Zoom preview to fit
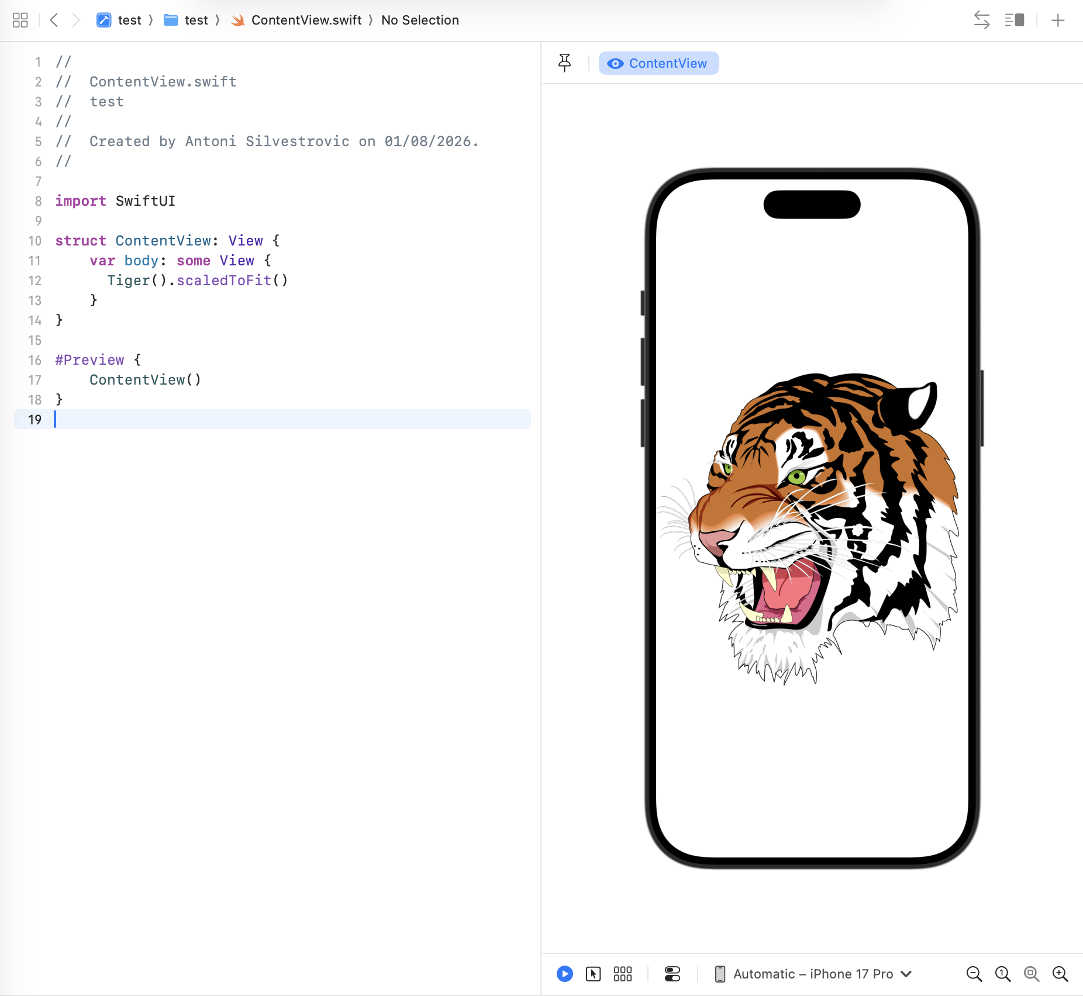This screenshot has width=1083, height=996. tap(1032, 974)
